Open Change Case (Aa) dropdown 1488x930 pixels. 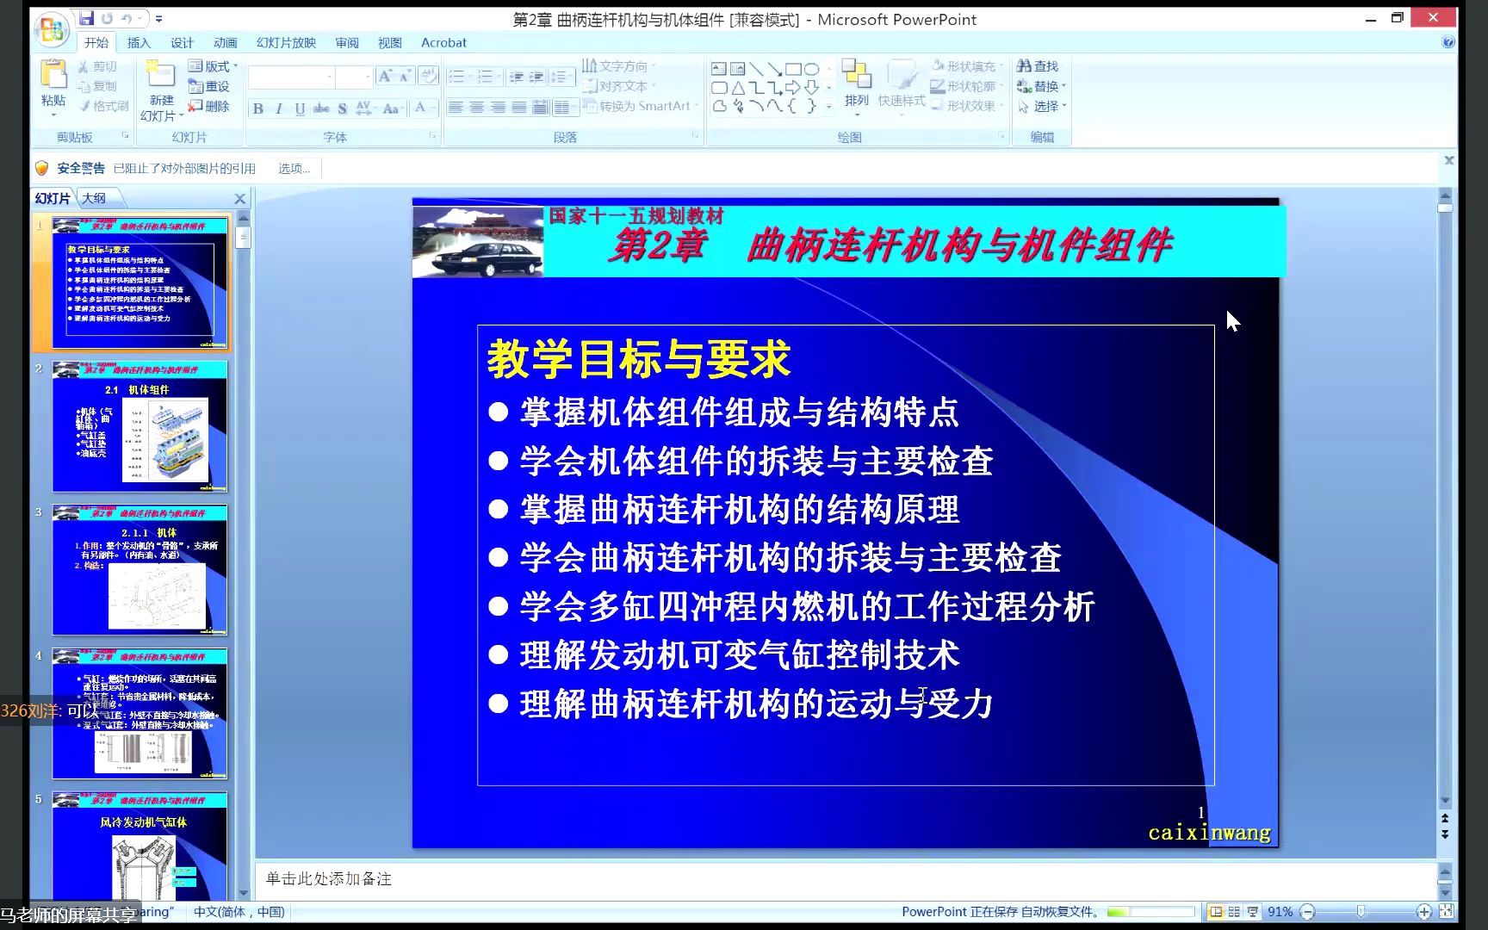(392, 108)
